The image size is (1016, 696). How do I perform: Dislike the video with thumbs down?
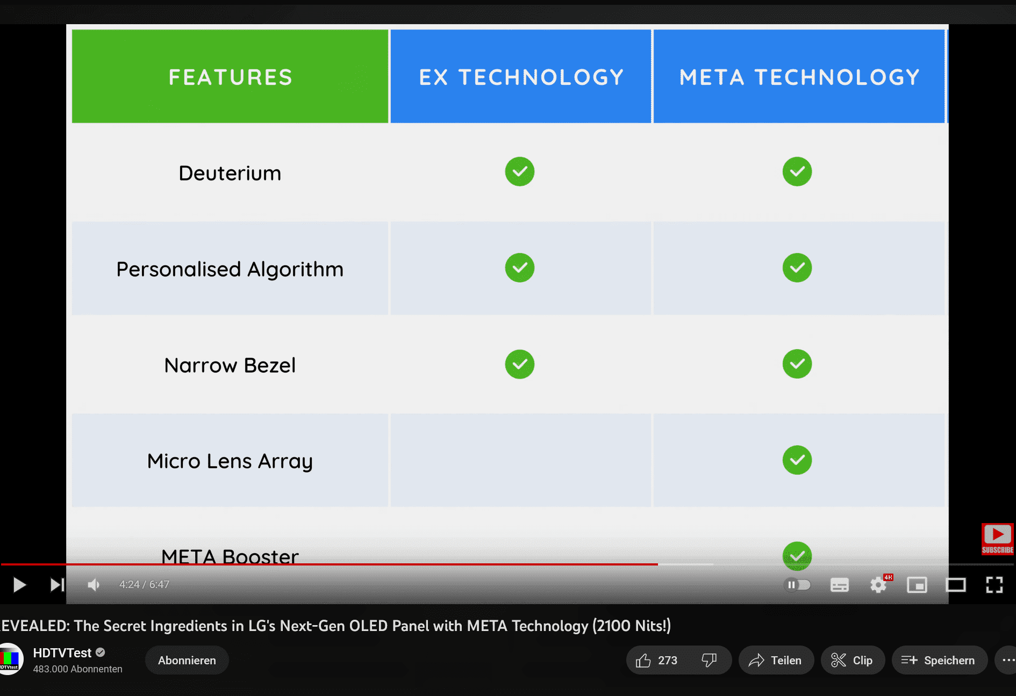coord(710,661)
